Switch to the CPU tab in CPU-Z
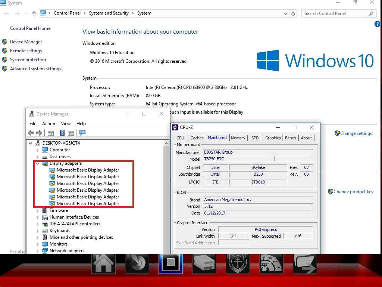This screenshot has width=382, height=287. pyautogui.click(x=180, y=138)
